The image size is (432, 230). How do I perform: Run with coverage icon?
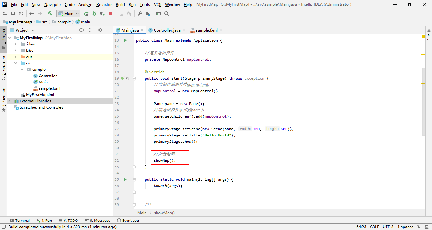[102, 14]
